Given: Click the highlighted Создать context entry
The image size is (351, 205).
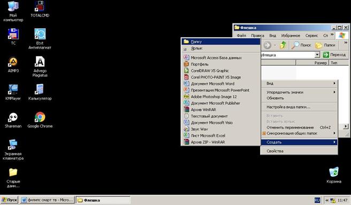Looking at the screenshot, I should coord(299,142).
